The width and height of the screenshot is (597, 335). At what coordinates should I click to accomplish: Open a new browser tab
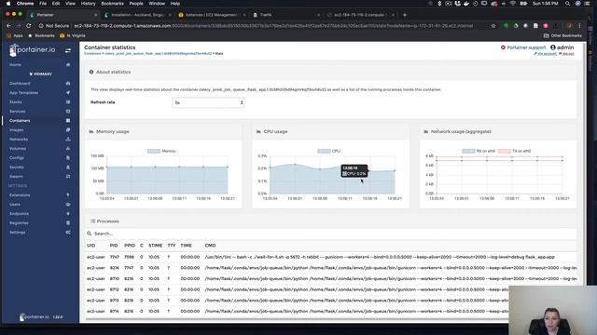405,15
